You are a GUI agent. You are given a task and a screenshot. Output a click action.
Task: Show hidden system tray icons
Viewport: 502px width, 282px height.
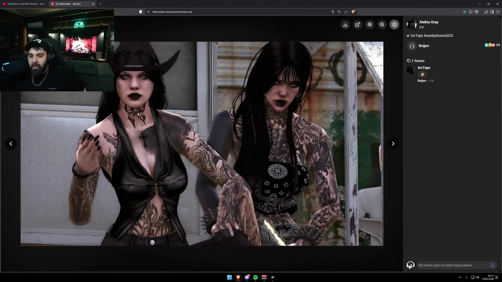(x=460, y=277)
